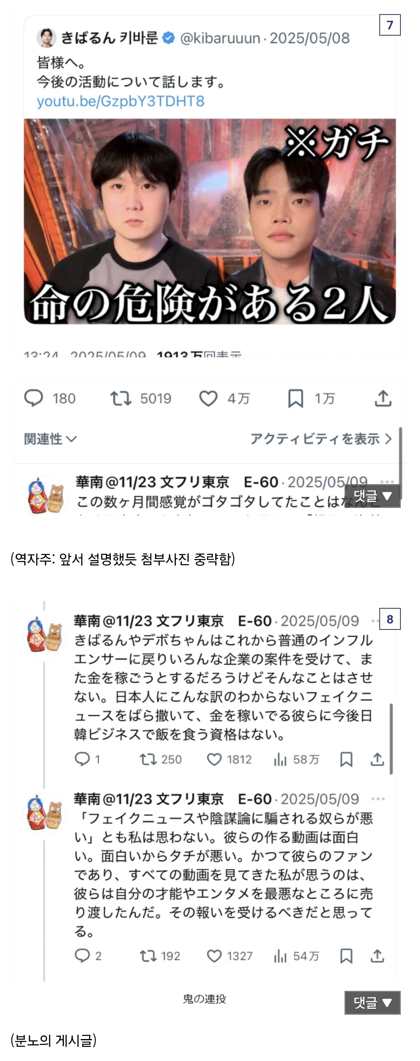Click the image number 8 badge
The height and width of the screenshot is (1061, 420).
click(x=389, y=618)
